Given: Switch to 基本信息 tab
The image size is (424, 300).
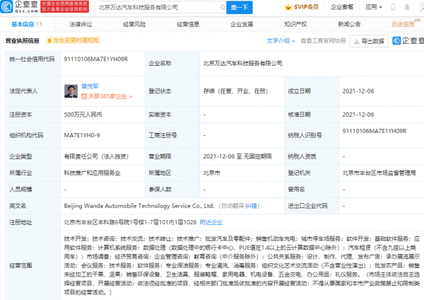Looking at the screenshot, I should [x=27, y=24].
